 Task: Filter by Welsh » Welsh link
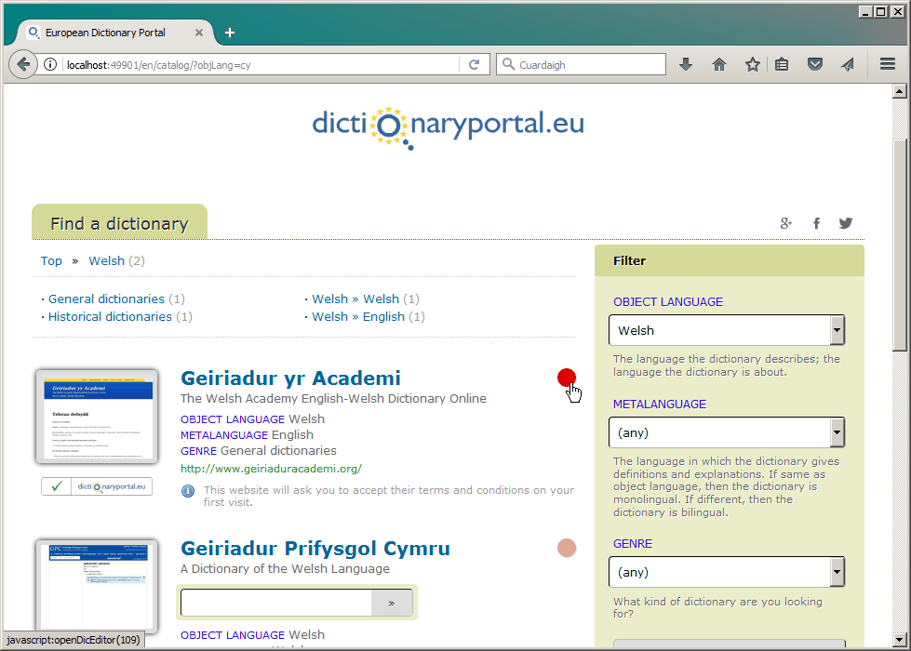[x=355, y=299]
